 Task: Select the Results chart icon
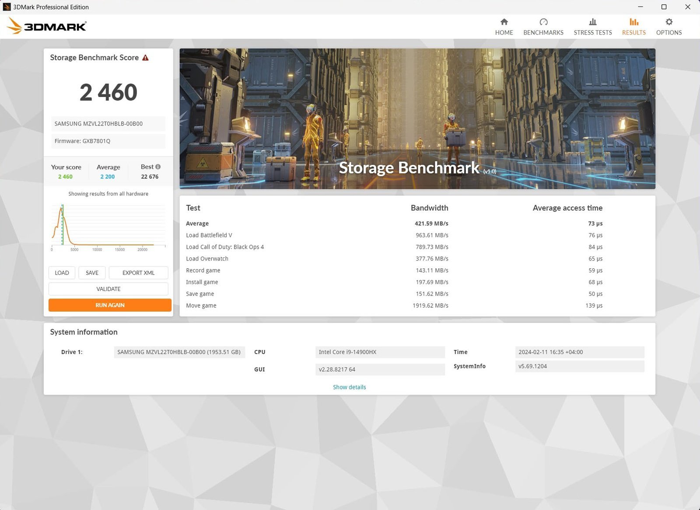click(x=633, y=22)
